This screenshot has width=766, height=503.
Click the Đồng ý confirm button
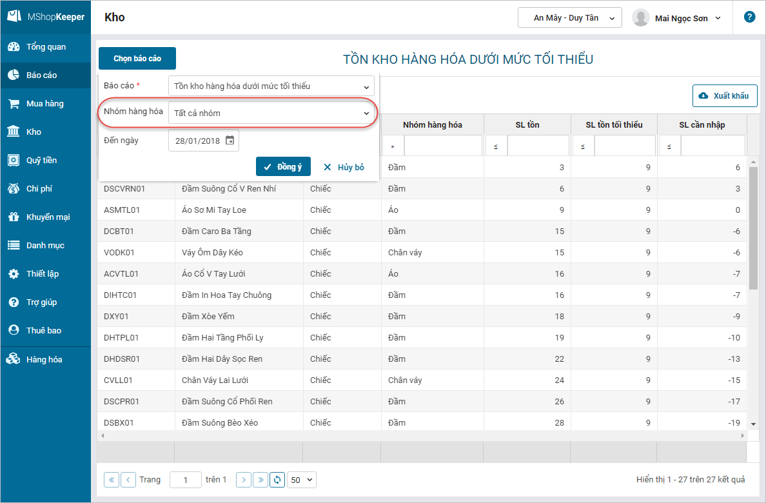point(283,167)
